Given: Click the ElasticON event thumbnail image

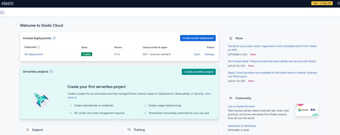Looking at the screenshot, I should pyautogui.click(x=306, y=110).
